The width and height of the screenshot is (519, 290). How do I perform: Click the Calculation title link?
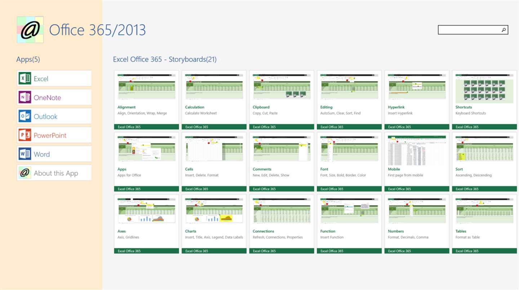(x=195, y=107)
